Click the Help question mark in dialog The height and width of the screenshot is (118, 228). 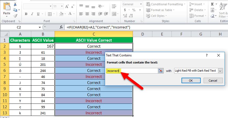(x=207, y=55)
